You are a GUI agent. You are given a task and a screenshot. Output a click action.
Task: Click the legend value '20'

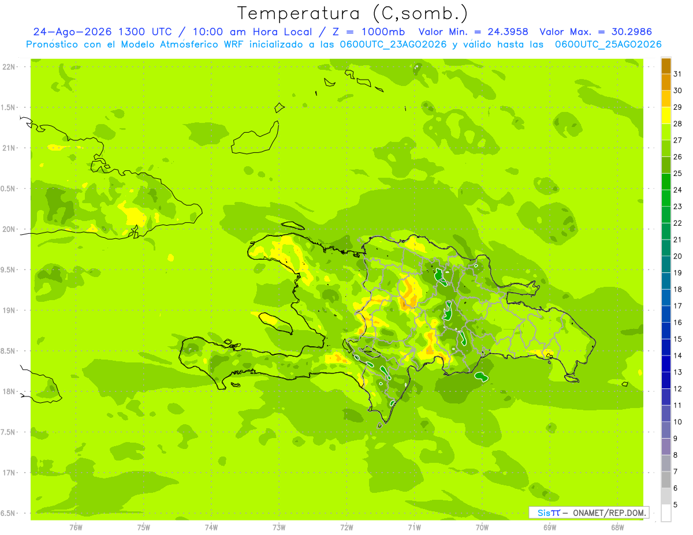tap(677, 256)
